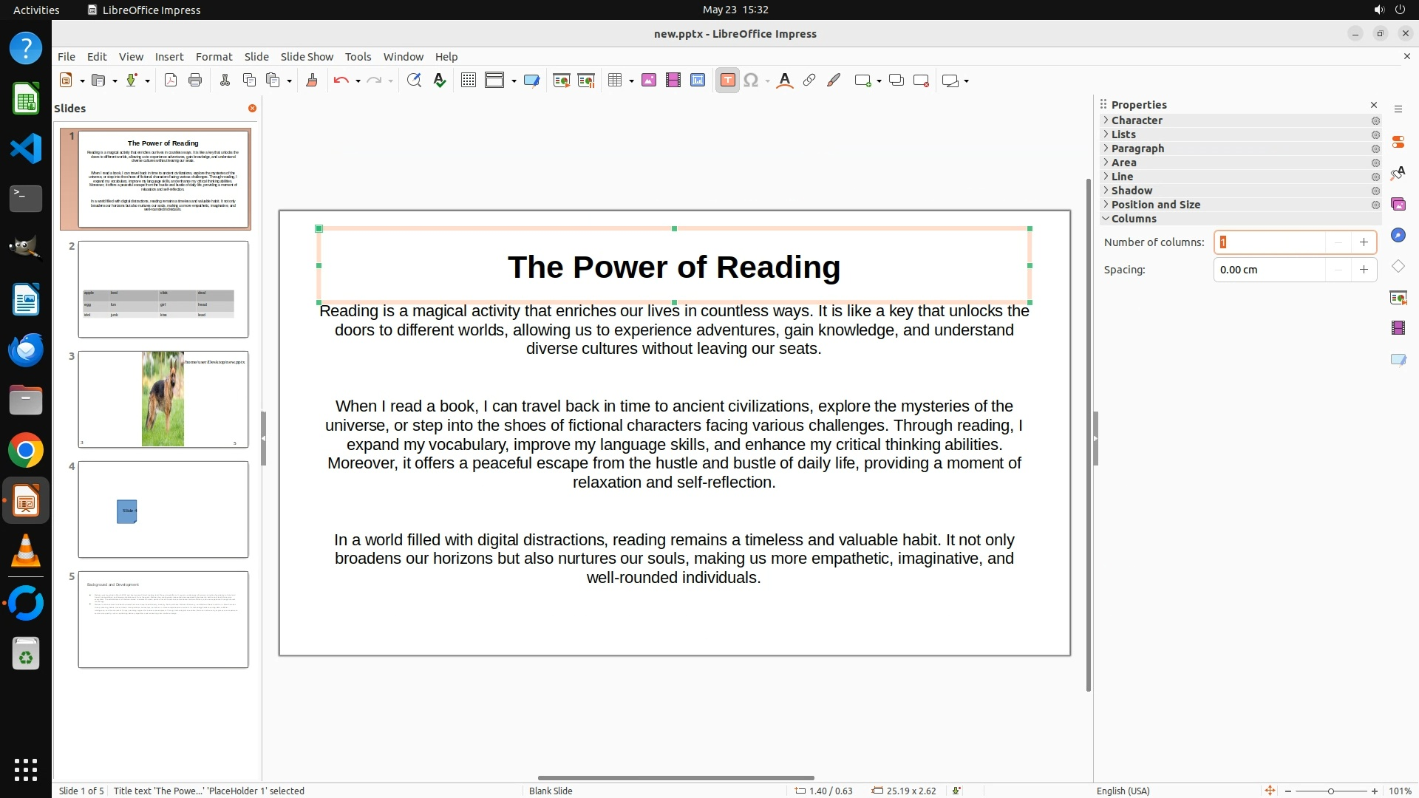Click the Spelling check icon

click(440, 81)
